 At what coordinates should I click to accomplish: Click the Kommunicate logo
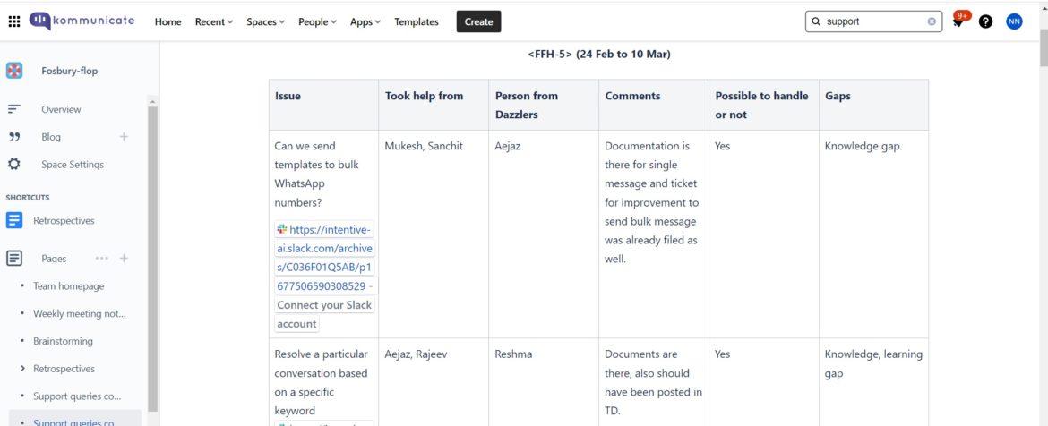pos(82,21)
